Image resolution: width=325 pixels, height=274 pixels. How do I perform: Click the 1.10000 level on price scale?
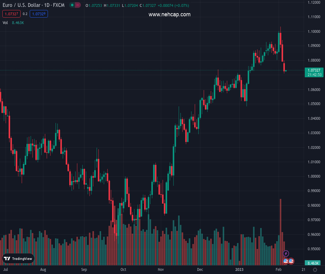pyautogui.click(x=314, y=32)
